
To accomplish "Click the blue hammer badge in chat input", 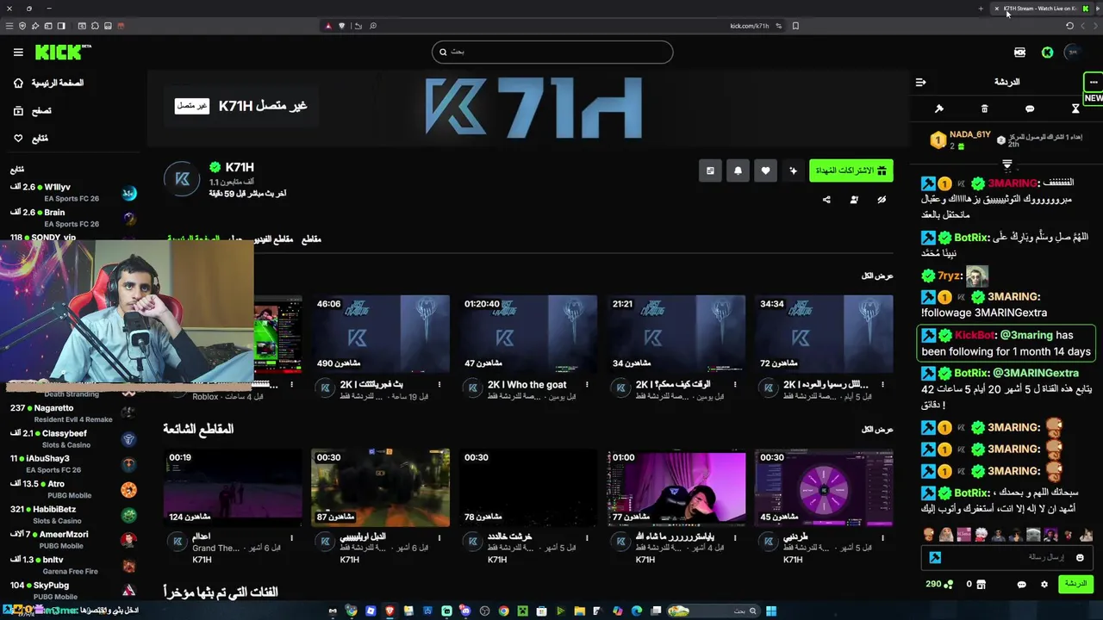I will click(x=935, y=558).
